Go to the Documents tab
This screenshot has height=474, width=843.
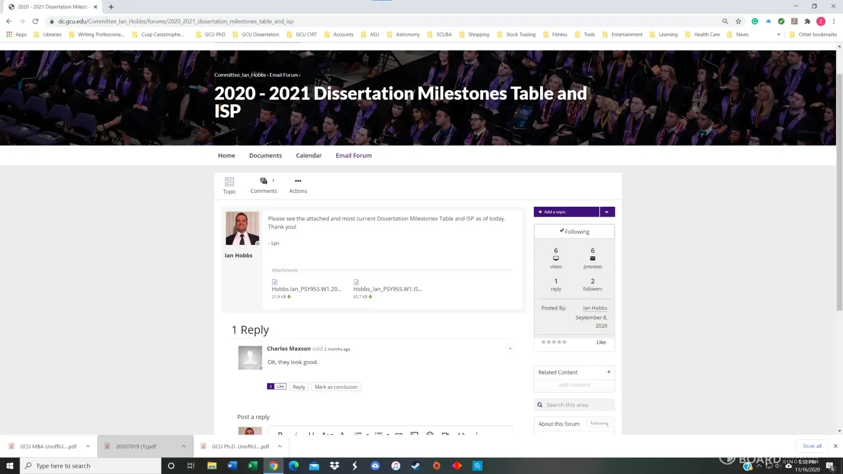265,155
